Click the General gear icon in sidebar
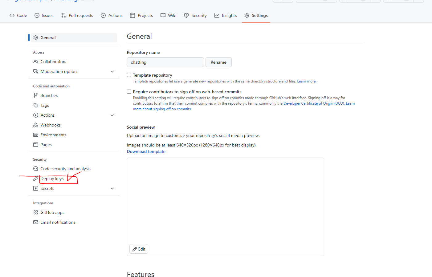The height and width of the screenshot is (277, 432). (36, 38)
